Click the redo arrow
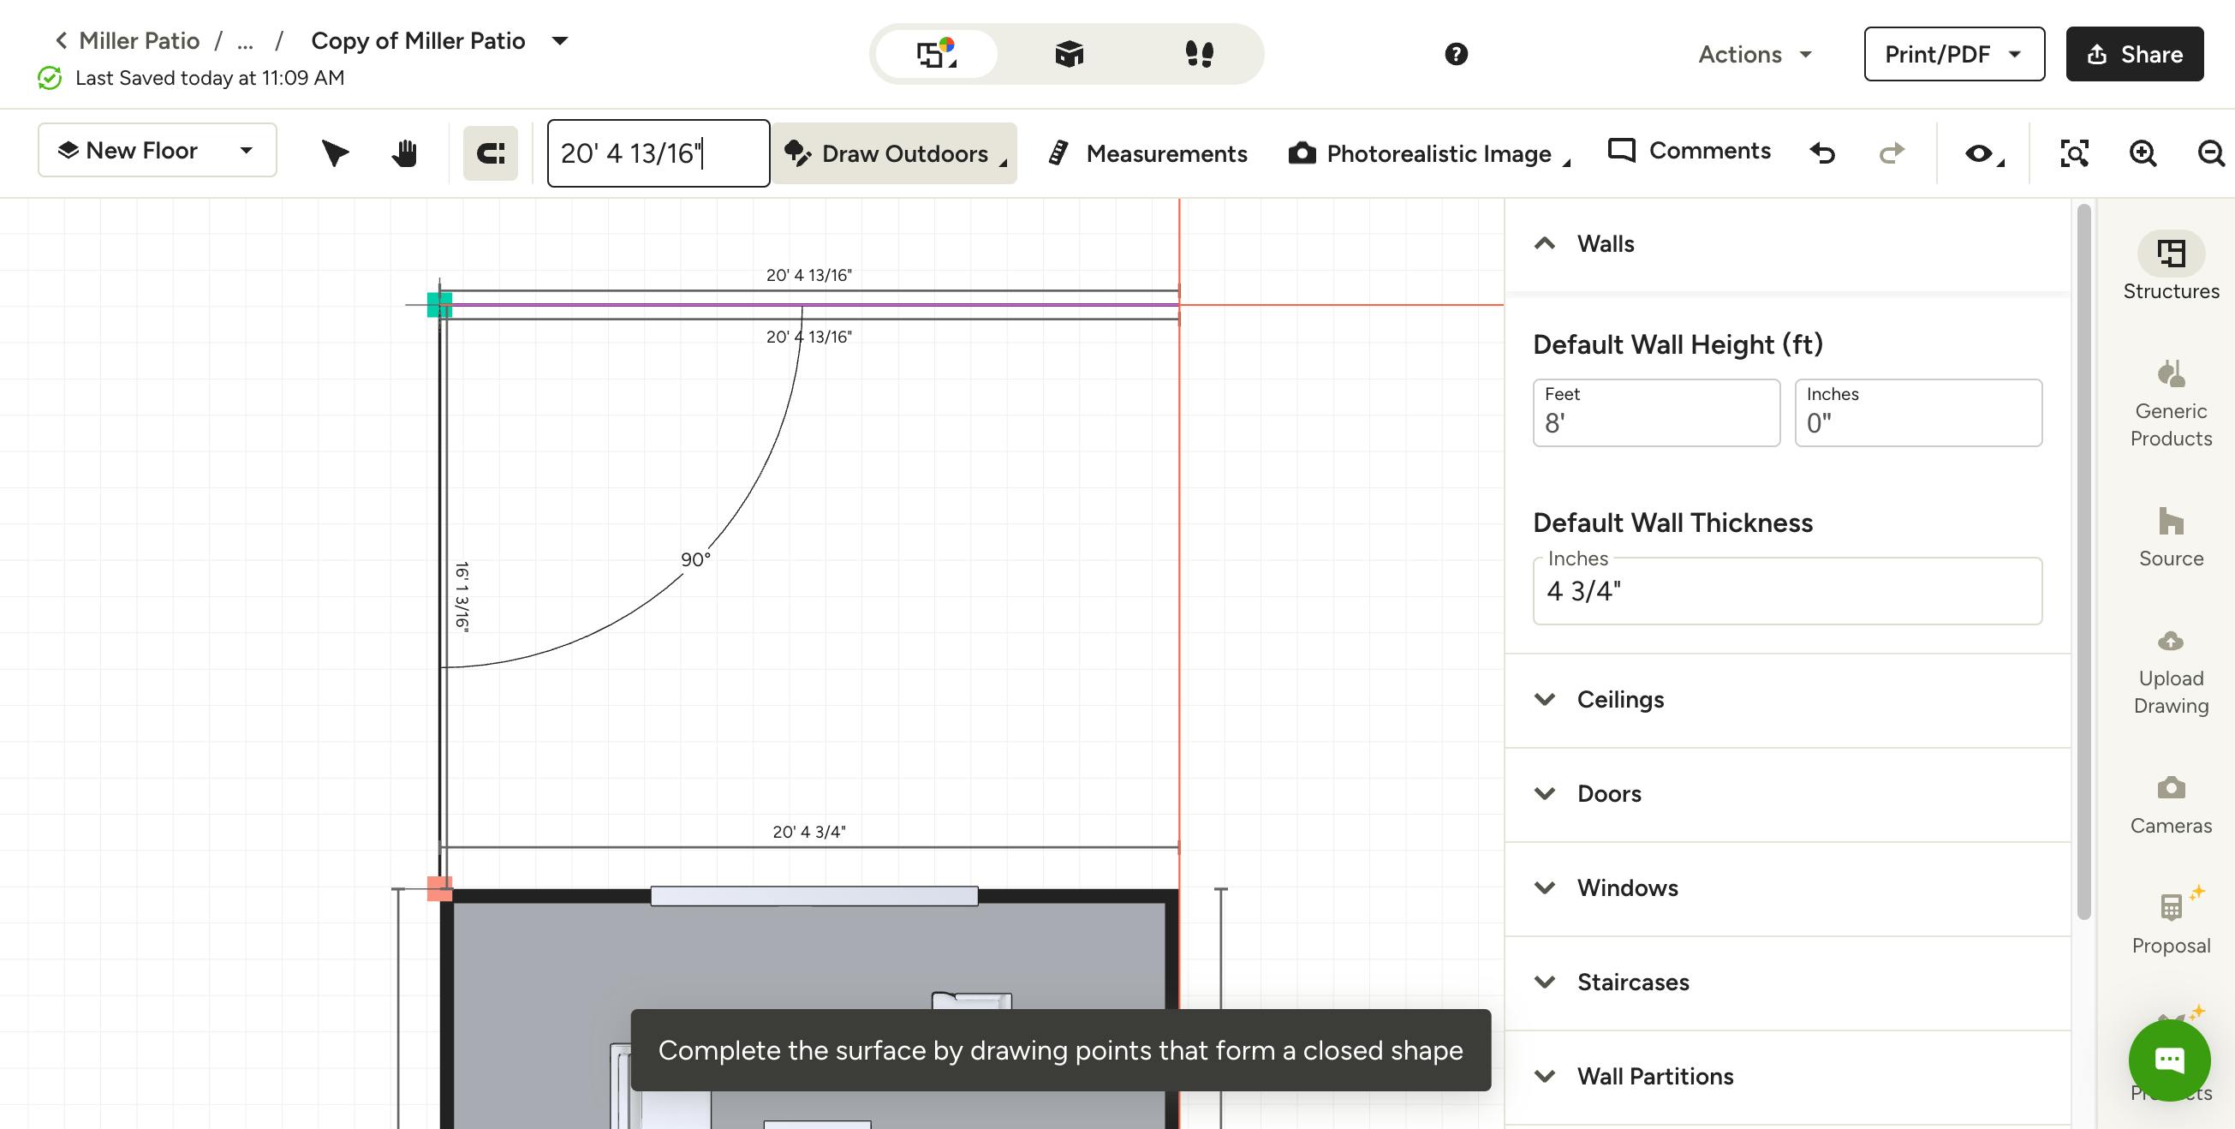 pyautogui.click(x=1892, y=153)
